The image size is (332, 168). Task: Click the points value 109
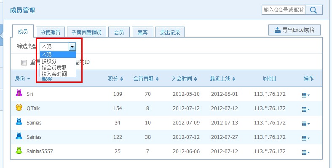pos(118,94)
